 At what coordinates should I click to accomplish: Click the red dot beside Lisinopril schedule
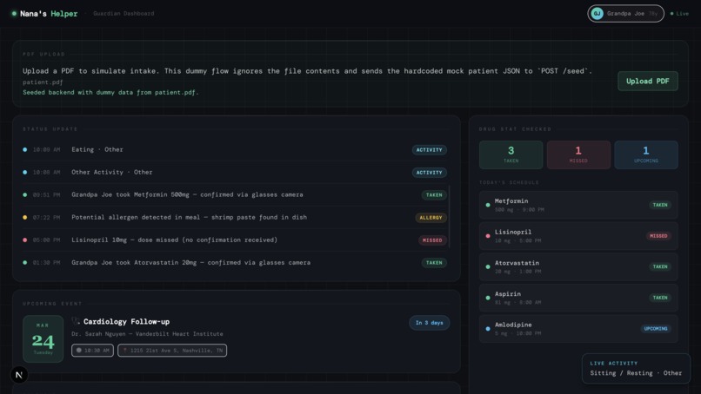(488, 235)
